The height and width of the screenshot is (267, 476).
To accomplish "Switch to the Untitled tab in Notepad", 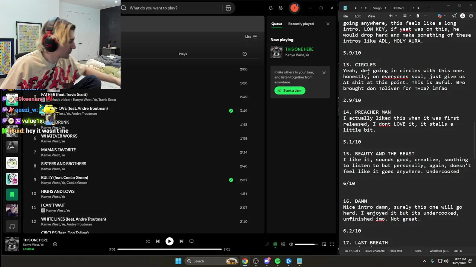I will [x=398, y=8].
